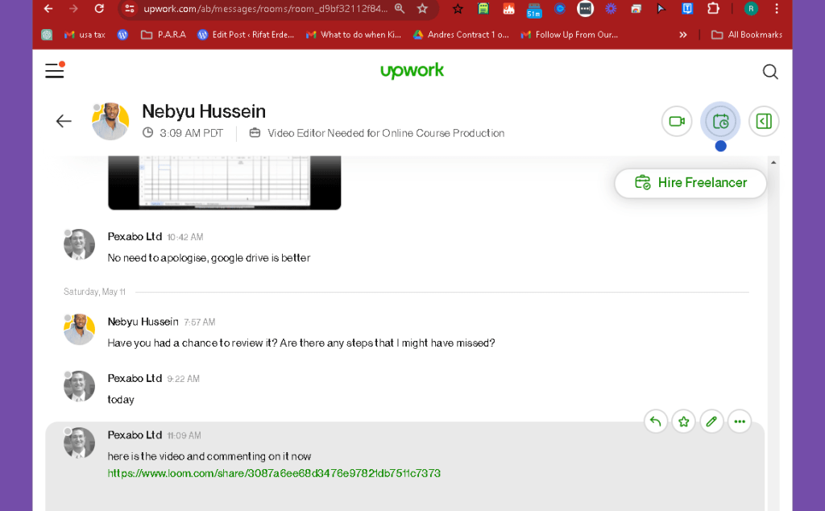
Task: Go back in browser history
Action: 48,8
